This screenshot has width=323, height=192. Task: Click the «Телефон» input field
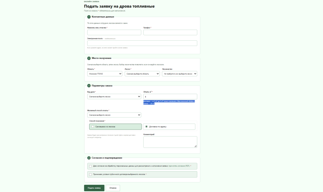tap(170, 32)
